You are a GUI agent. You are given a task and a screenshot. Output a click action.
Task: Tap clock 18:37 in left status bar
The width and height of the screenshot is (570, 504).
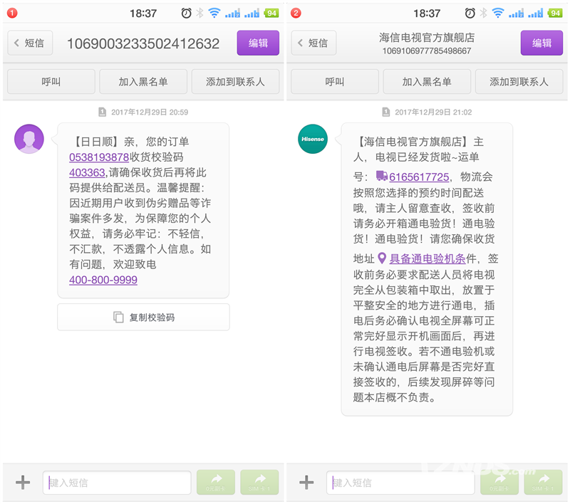point(143,14)
